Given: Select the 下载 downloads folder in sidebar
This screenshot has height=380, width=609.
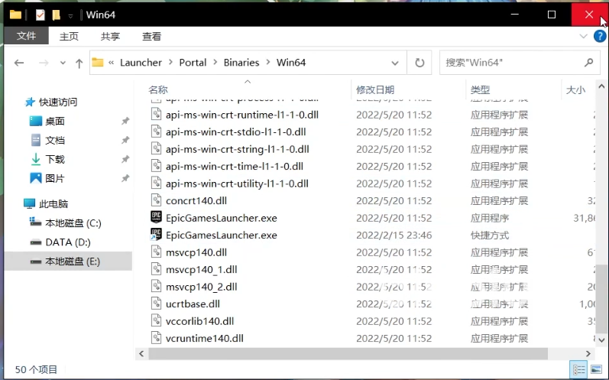Looking at the screenshot, I should pyautogui.click(x=55, y=159).
